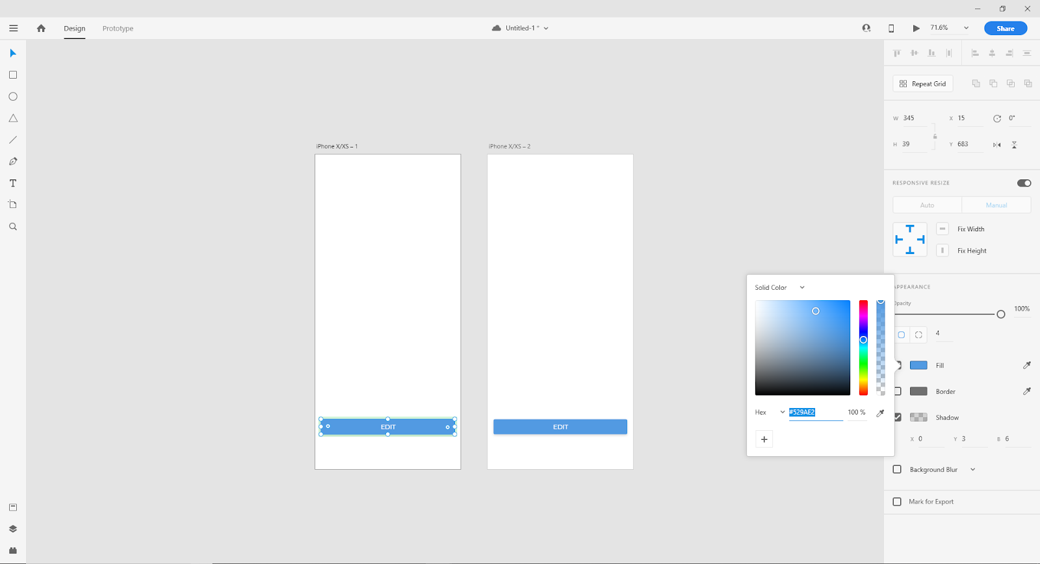Click the iPhone X/XS – 1 artboard label
Image resolution: width=1040 pixels, height=564 pixels.
coord(337,146)
